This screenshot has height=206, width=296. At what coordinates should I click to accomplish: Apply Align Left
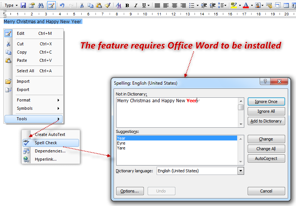point(166,5)
